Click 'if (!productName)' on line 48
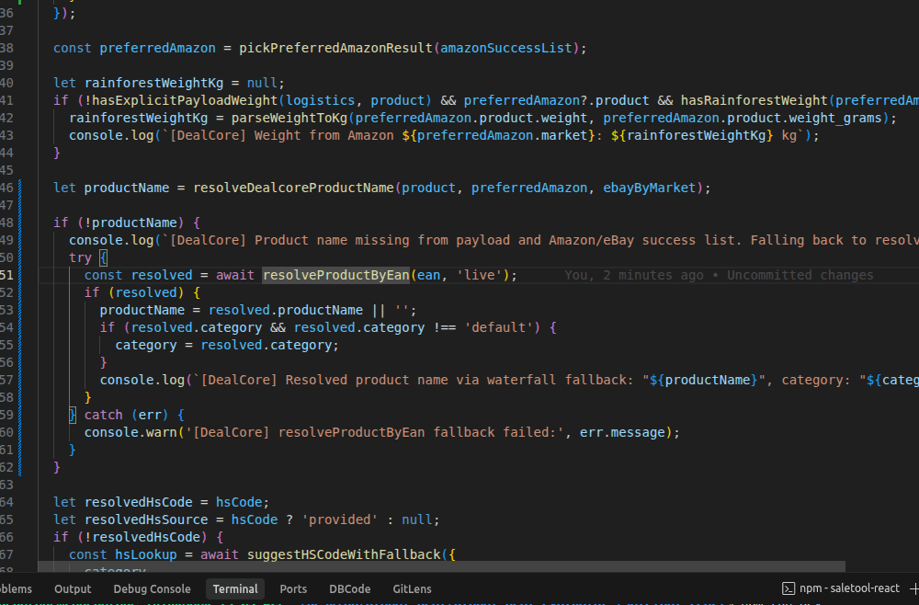The width and height of the screenshot is (919, 605). 119,223
